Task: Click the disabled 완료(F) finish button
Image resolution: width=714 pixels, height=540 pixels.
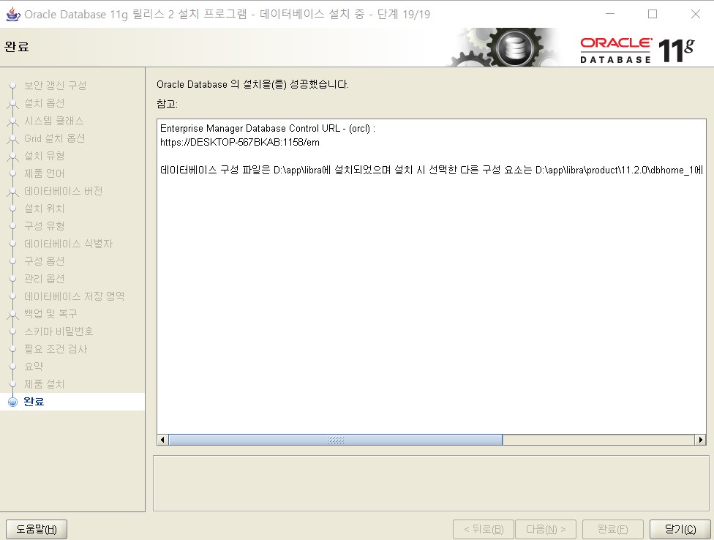Action: 612,529
